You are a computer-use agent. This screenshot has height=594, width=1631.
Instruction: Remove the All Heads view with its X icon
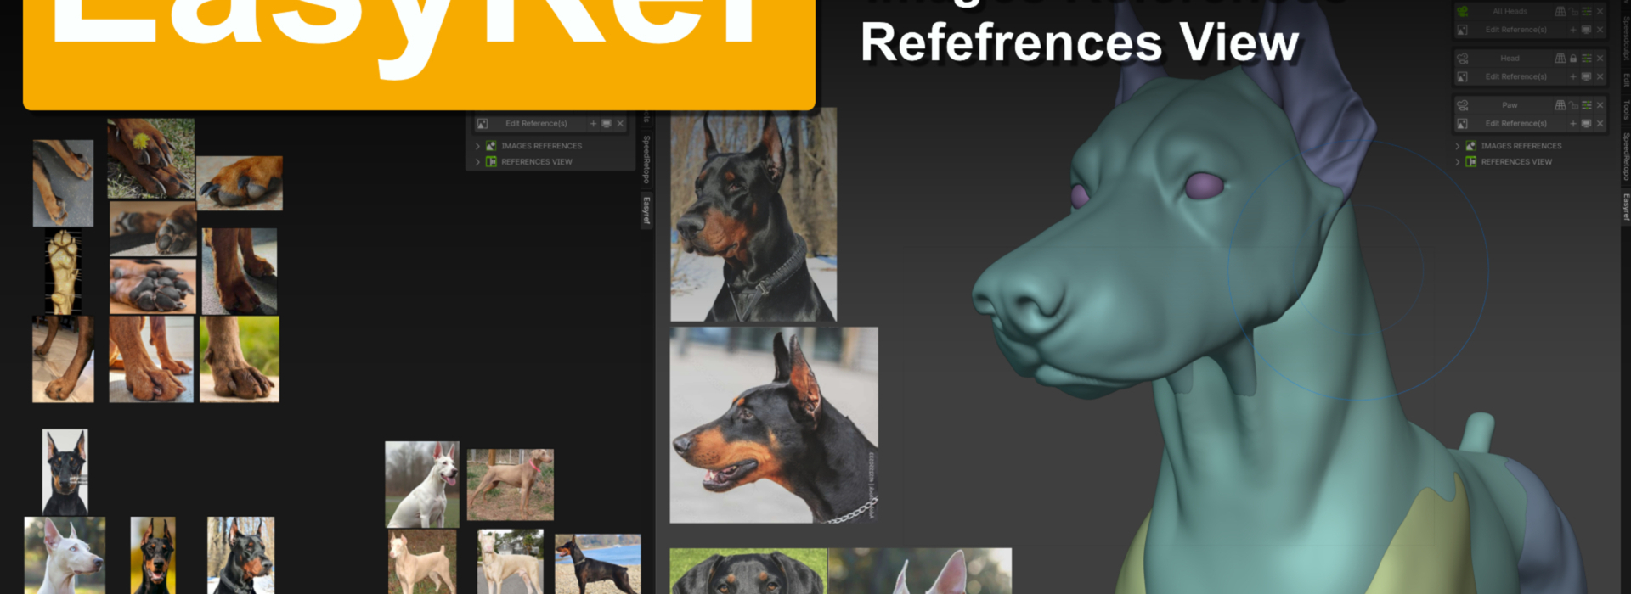click(1600, 11)
